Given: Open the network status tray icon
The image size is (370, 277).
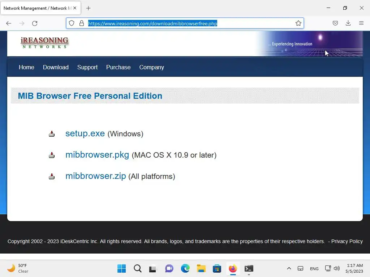Looking at the screenshot, I should tap(328, 268).
